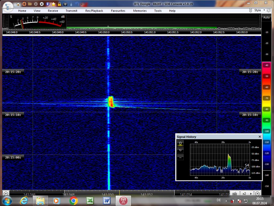Open the SDR Console application orb menu
Viewport: 274px width, 206px height.
click(8, 7)
